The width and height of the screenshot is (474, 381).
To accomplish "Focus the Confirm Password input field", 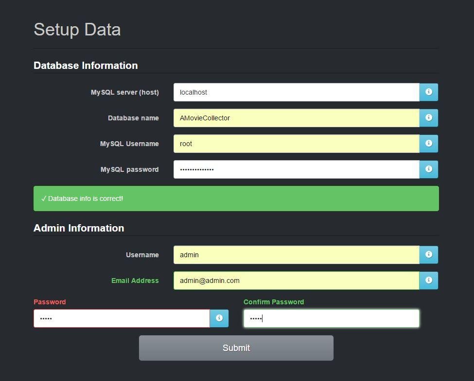I will pyautogui.click(x=331, y=318).
